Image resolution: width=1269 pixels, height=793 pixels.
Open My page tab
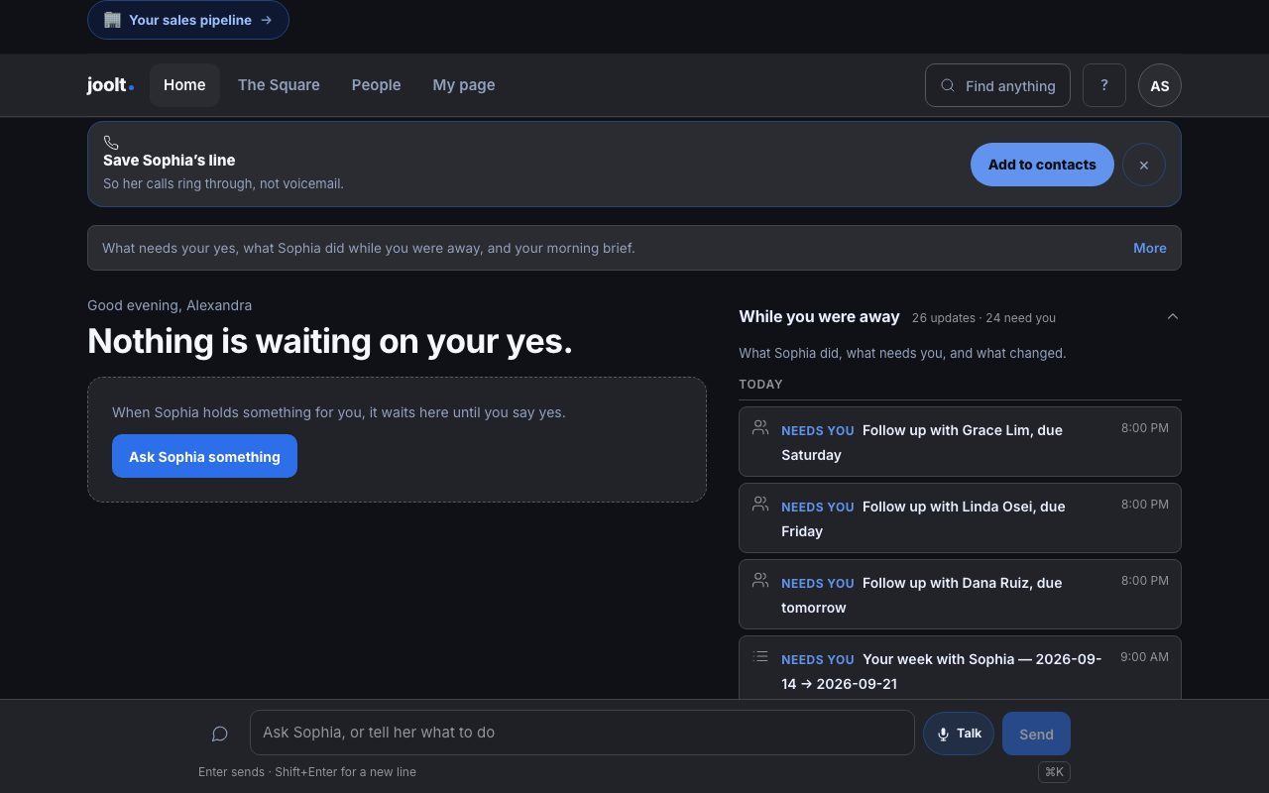(464, 85)
